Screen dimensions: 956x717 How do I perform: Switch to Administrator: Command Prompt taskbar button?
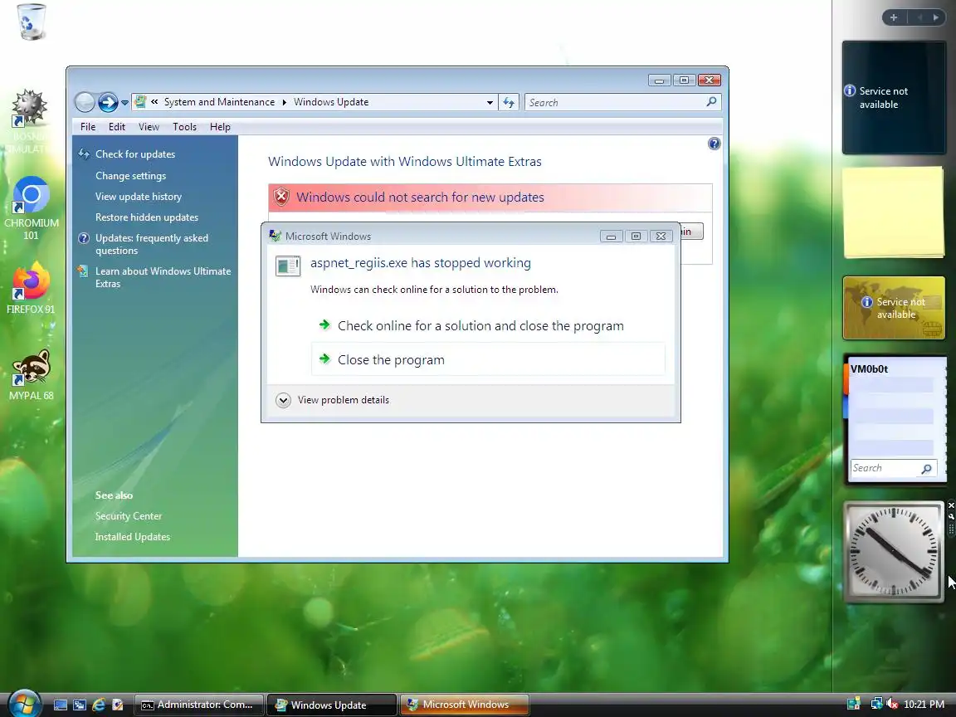click(x=199, y=705)
